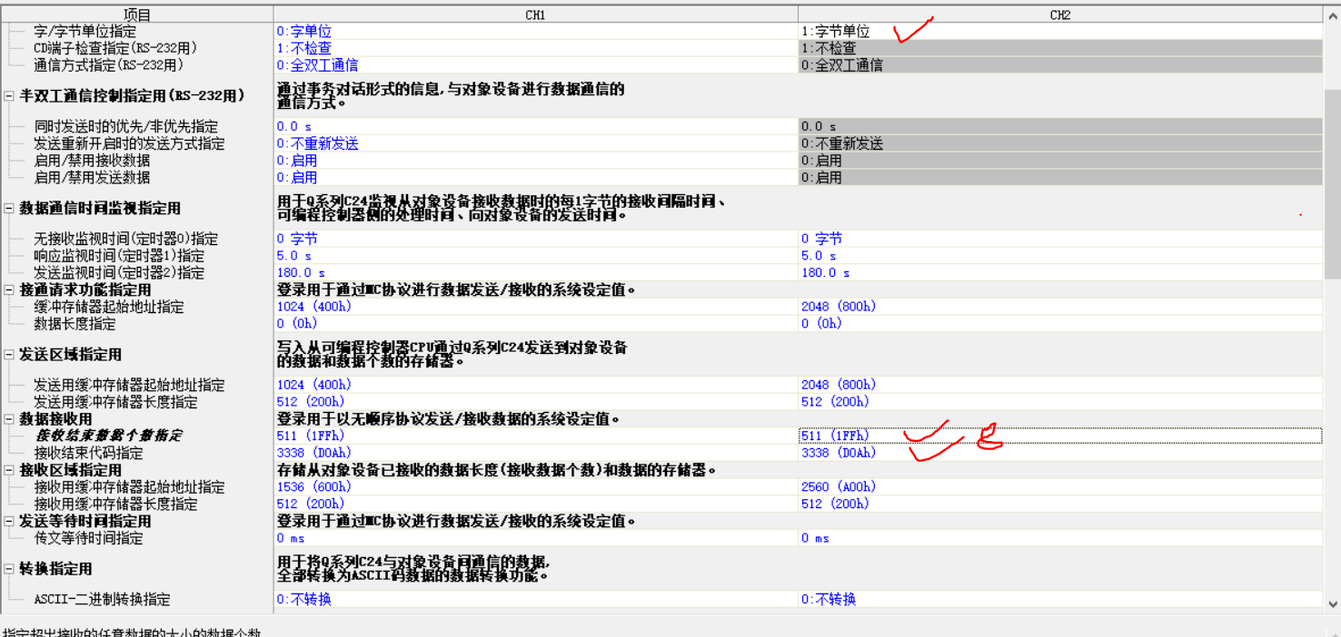Collapse the 发送等待时间指定用 node
Viewport: 1341px width, 637px height.
pos(9,522)
